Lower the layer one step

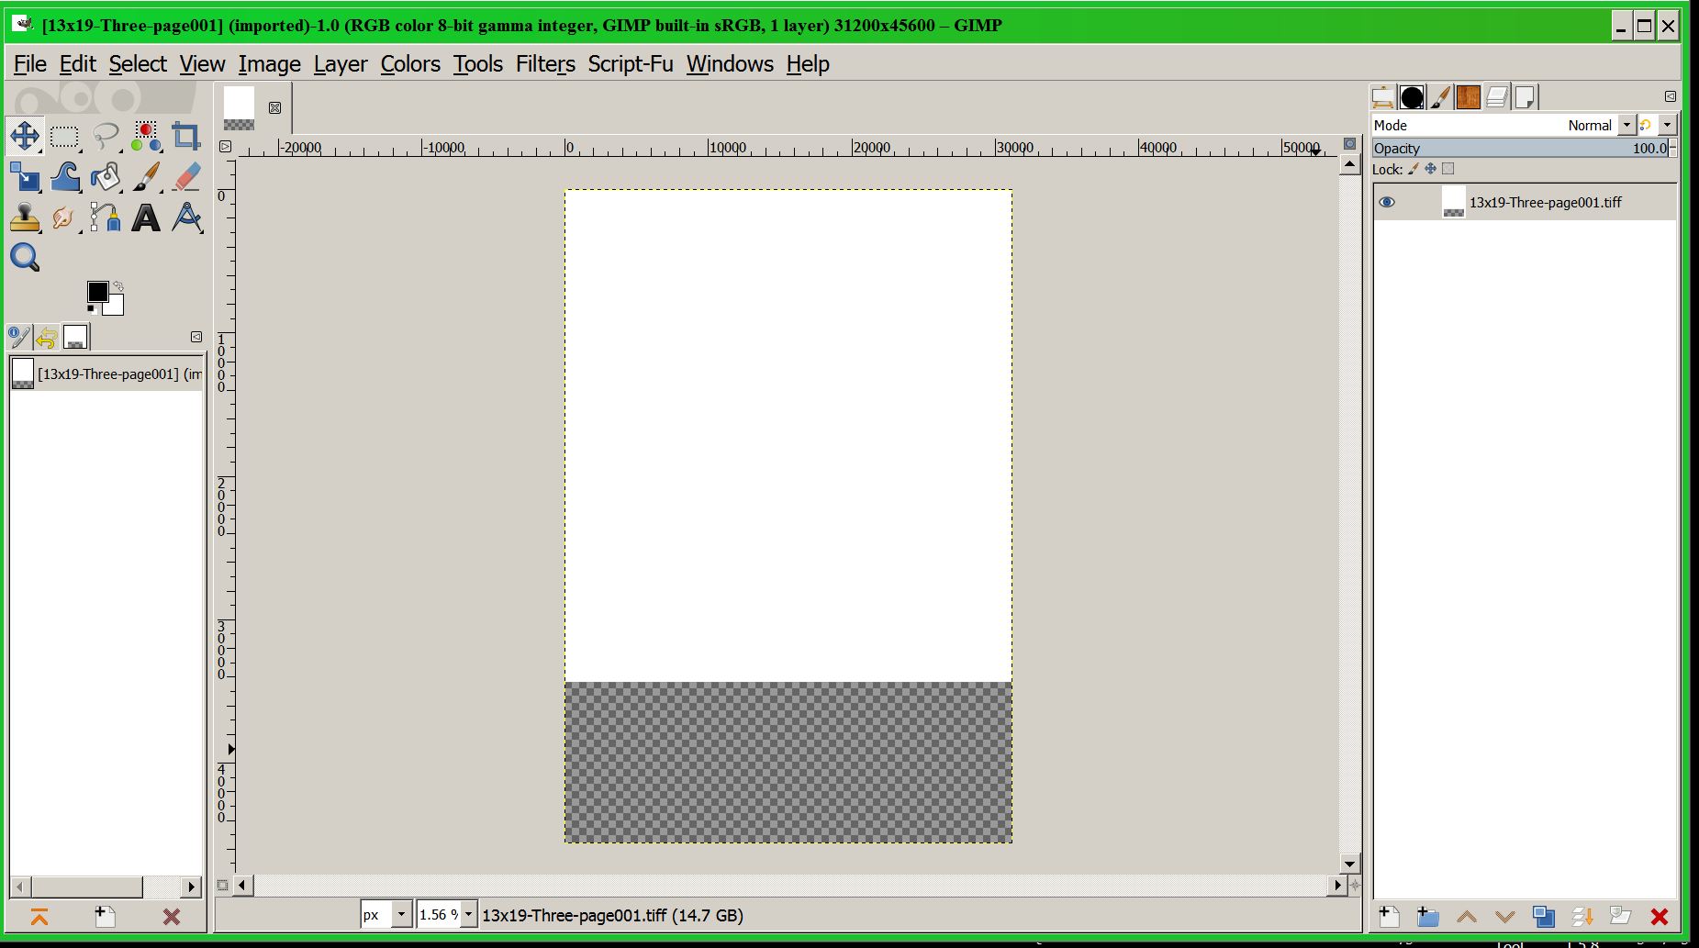pos(1504,916)
